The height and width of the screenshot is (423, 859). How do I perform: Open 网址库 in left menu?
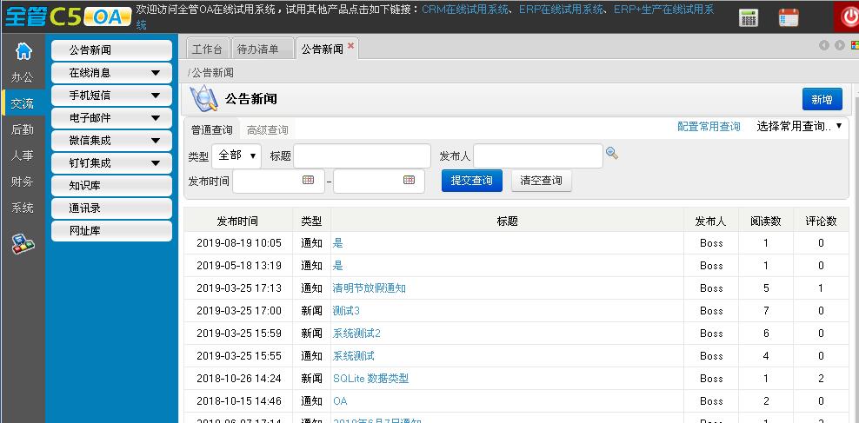click(112, 231)
